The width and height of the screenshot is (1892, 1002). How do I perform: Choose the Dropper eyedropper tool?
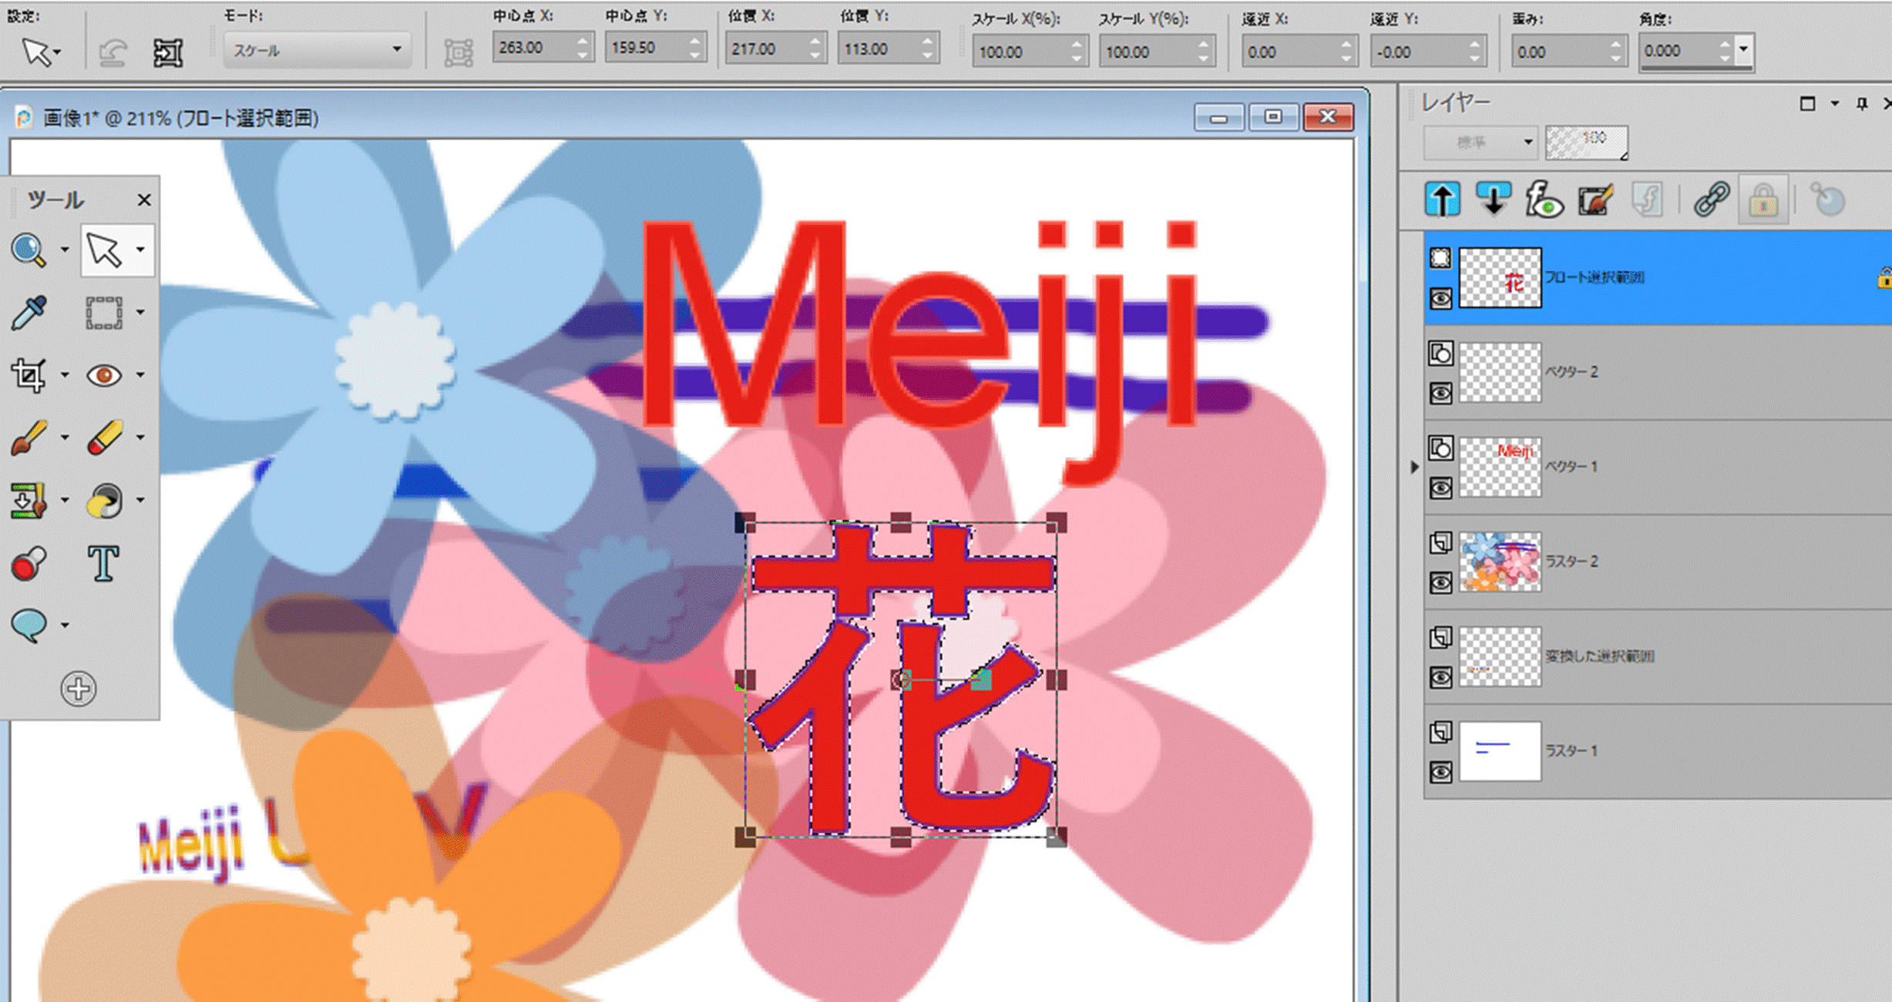click(x=29, y=313)
